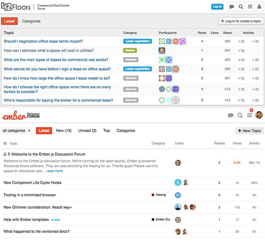
Task: Open 'What happened to the versioned docs?' topic
Action: tap(37, 231)
